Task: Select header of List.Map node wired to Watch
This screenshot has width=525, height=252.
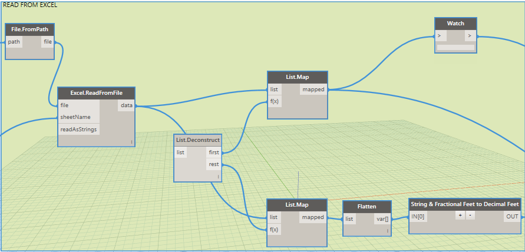Action: pyautogui.click(x=298, y=77)
